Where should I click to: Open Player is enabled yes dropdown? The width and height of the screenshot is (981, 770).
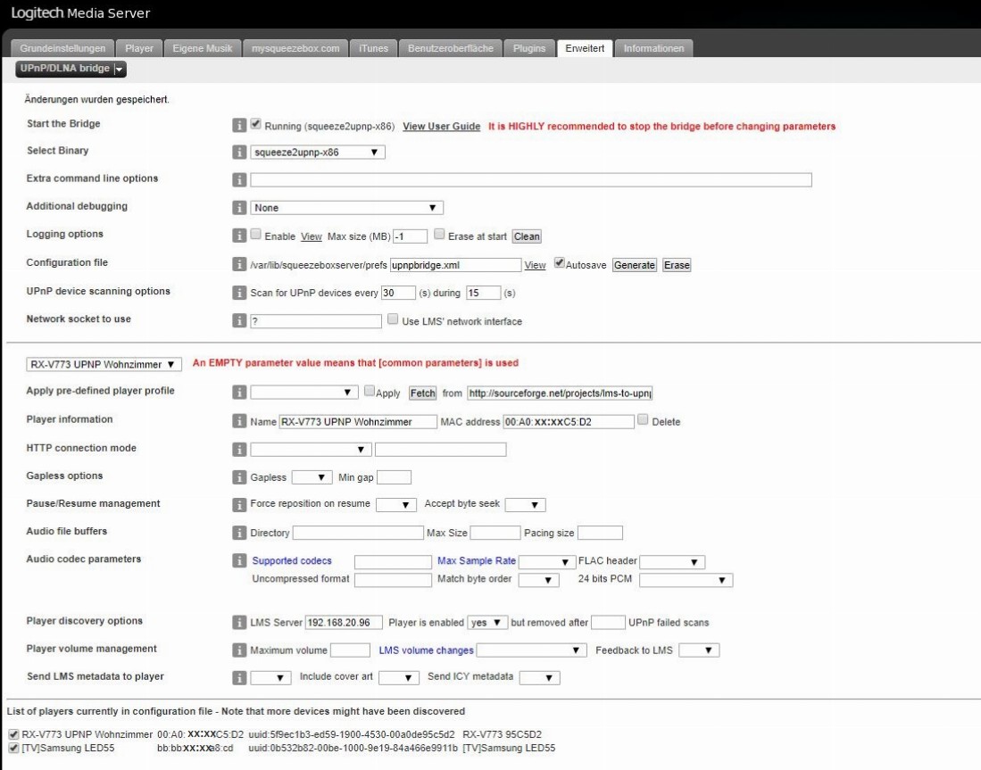(x=487, y=623)
